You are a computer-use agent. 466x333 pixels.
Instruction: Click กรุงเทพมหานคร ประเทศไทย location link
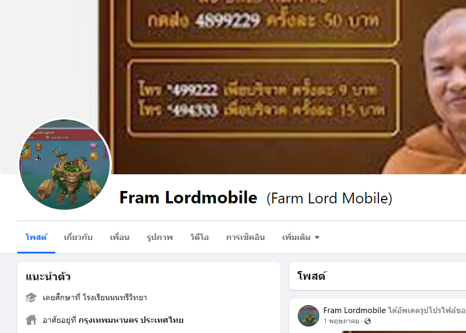tap(131, 320)
